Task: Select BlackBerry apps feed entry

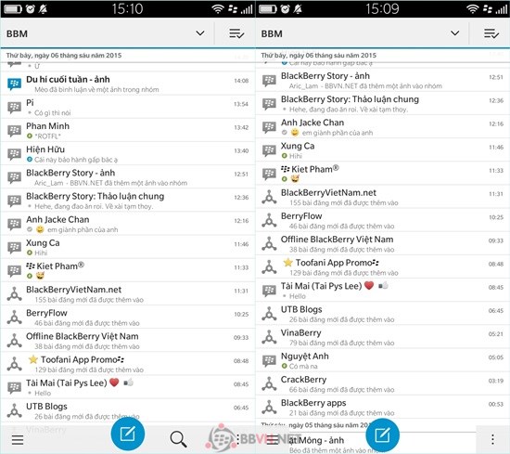Action: pyautogui.click(x=382, y=408)
